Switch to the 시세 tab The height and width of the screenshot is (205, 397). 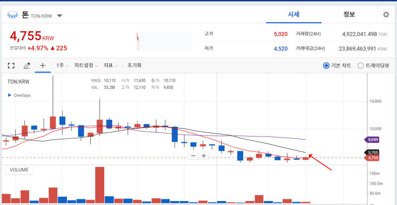(x=294, y=14)
